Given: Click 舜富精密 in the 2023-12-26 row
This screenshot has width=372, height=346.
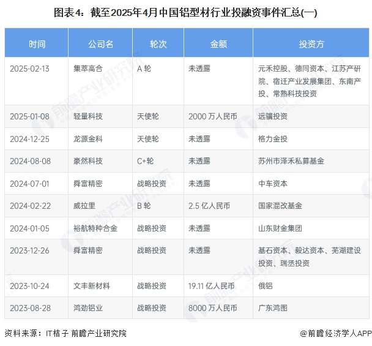Looking at the screenshot, I should point(88,250).
